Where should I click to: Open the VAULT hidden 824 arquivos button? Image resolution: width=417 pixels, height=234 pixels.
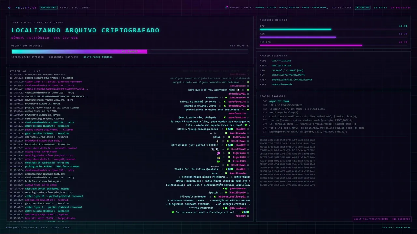381,219
